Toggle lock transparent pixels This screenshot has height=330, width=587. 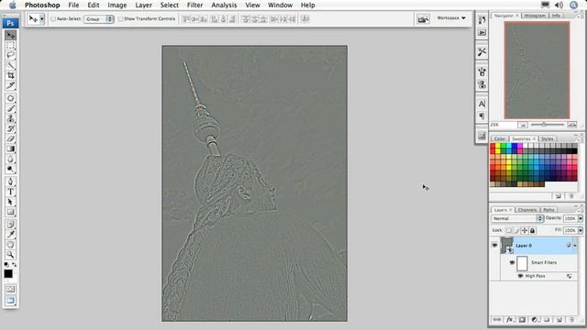[508, 230]
